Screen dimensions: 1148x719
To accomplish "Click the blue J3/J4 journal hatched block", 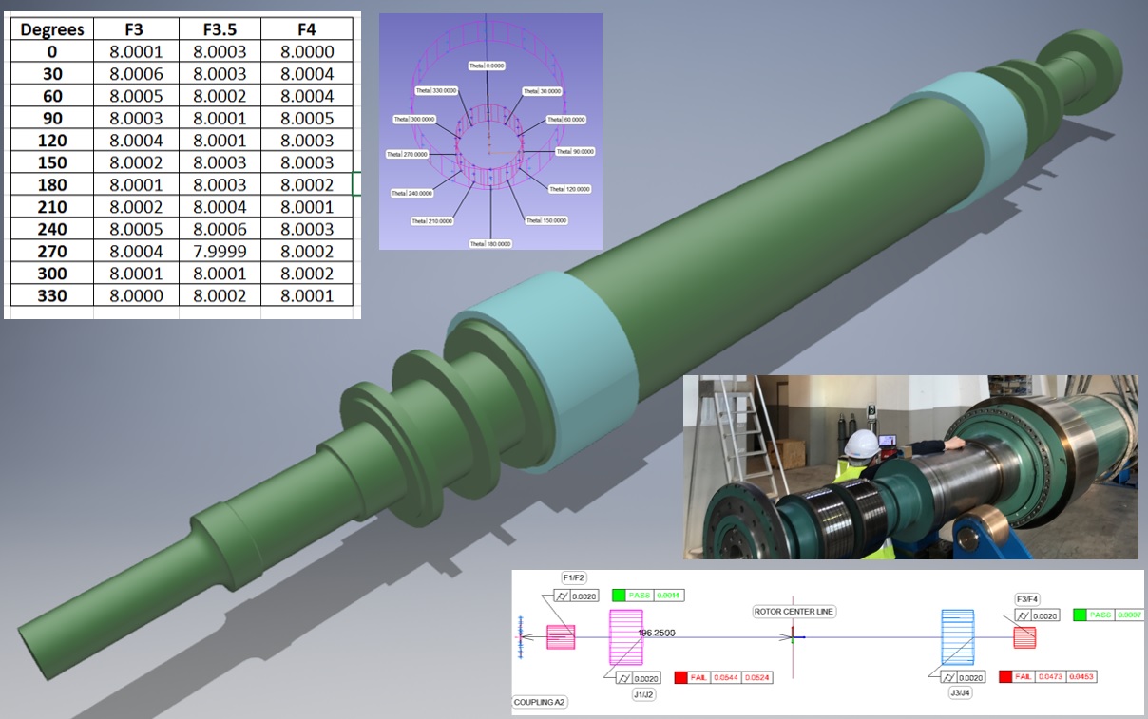I will click(x=958, y=636).
